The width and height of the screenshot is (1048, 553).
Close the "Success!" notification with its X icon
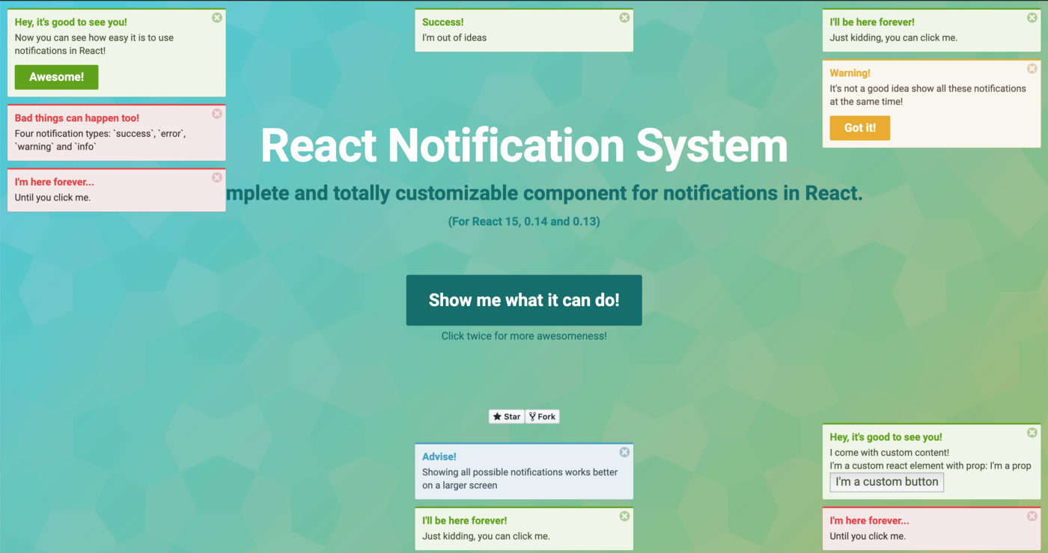(624, 18)
